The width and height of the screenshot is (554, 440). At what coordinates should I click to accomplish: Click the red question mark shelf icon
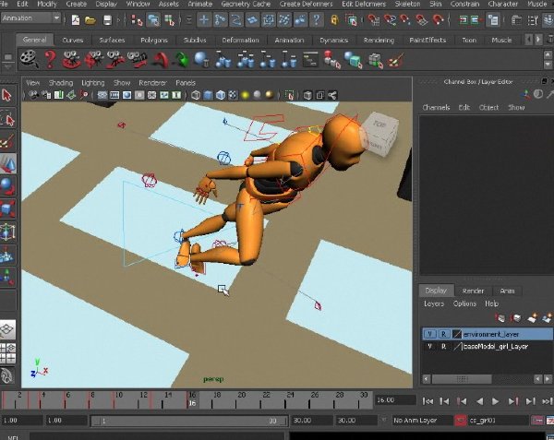50,59
